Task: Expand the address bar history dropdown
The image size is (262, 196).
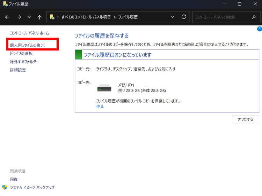Action: [x=172, y=17]
